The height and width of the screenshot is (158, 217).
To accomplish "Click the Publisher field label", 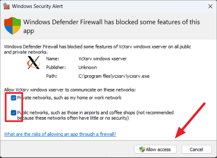I will 56,67.
